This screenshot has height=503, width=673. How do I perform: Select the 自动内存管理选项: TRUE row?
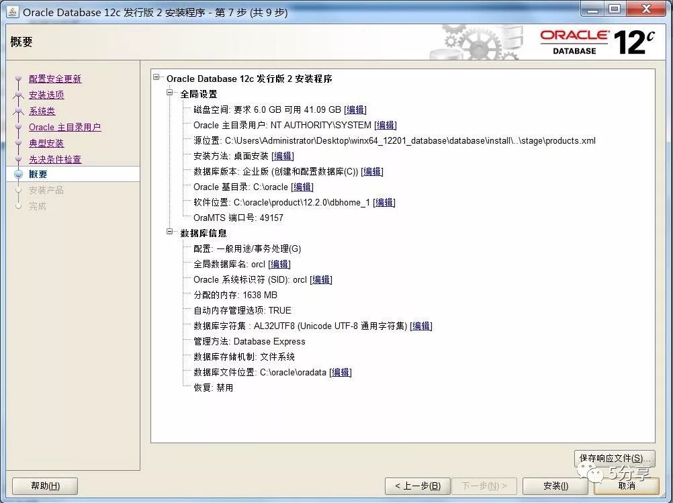[242, 311]
